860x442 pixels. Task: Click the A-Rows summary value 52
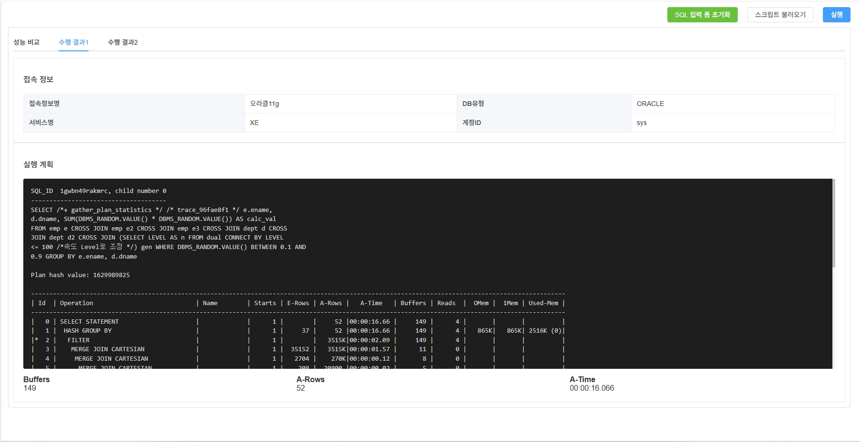pyautogui.click(x=301, y=388)
